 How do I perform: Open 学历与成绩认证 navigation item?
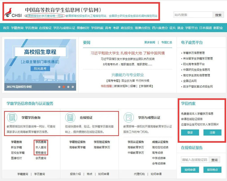64,28
